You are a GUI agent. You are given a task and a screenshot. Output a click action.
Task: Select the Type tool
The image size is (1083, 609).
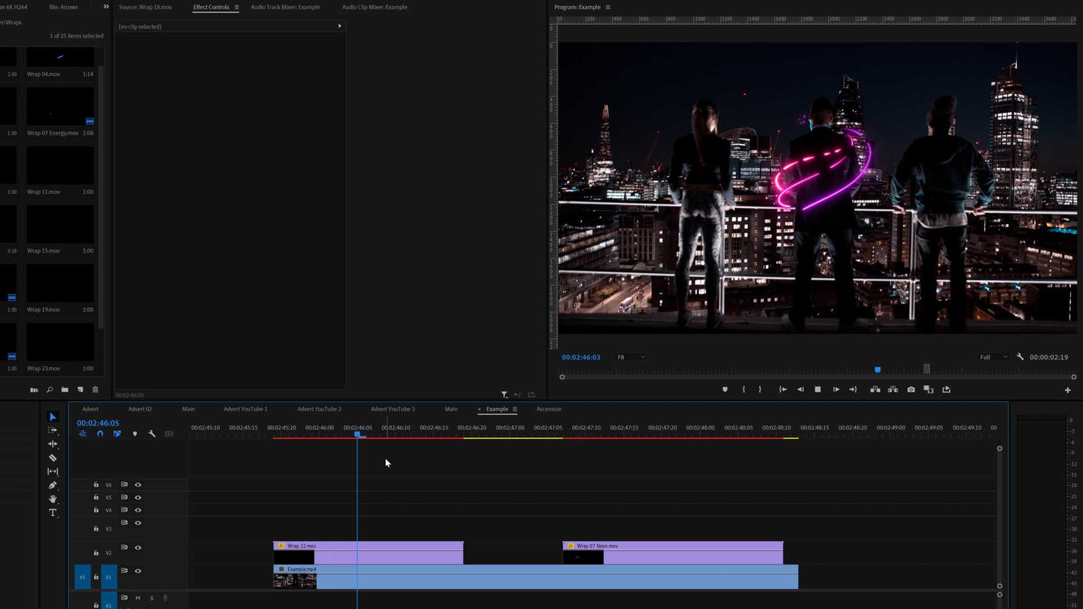53,512
